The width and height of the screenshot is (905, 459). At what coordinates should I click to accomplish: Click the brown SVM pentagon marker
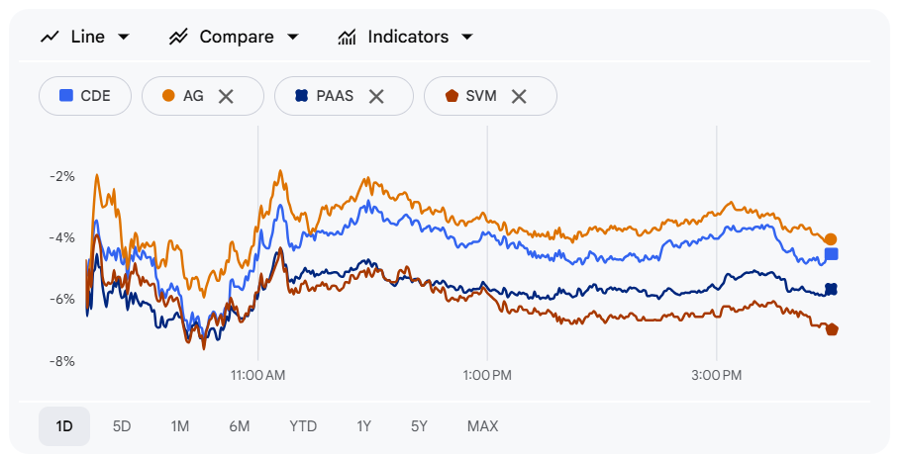coord(452,96)
